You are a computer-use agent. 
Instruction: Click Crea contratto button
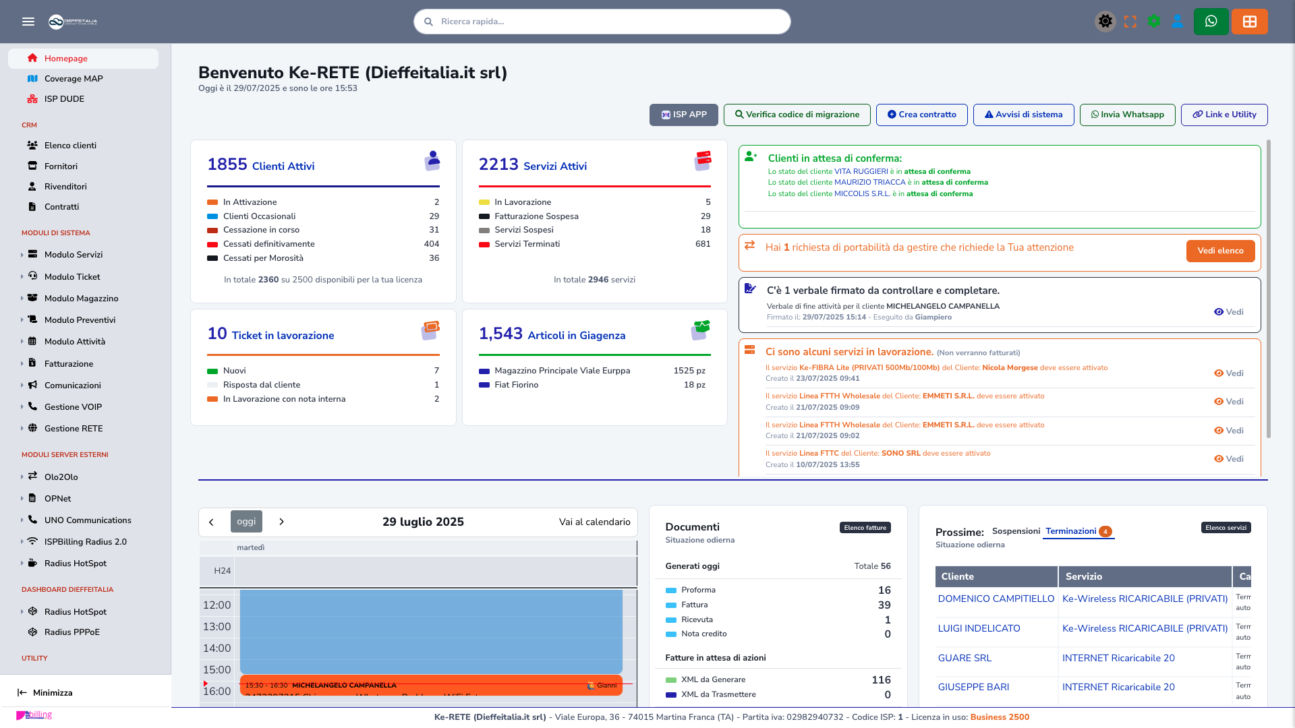[x=922, y=115]
